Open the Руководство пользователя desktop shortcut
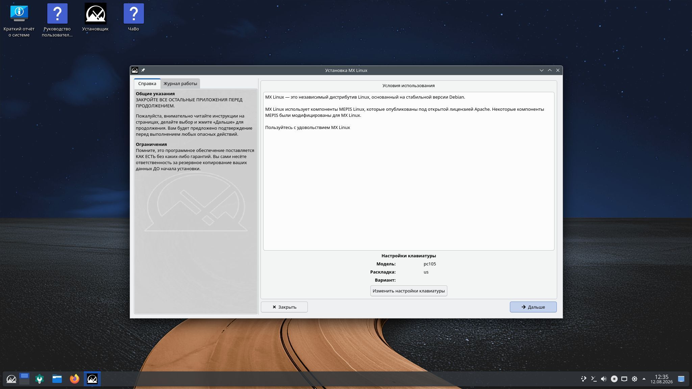 tap(57, 20)
